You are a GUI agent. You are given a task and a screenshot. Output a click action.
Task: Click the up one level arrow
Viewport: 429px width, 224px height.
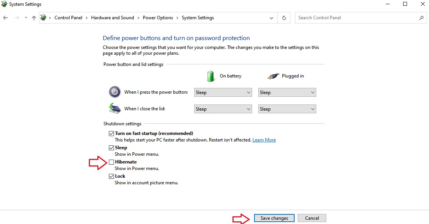(34, 18)
